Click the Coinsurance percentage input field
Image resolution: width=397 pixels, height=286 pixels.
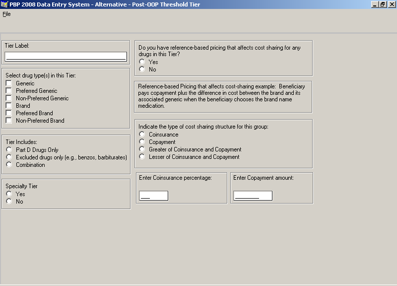(154, 196)
